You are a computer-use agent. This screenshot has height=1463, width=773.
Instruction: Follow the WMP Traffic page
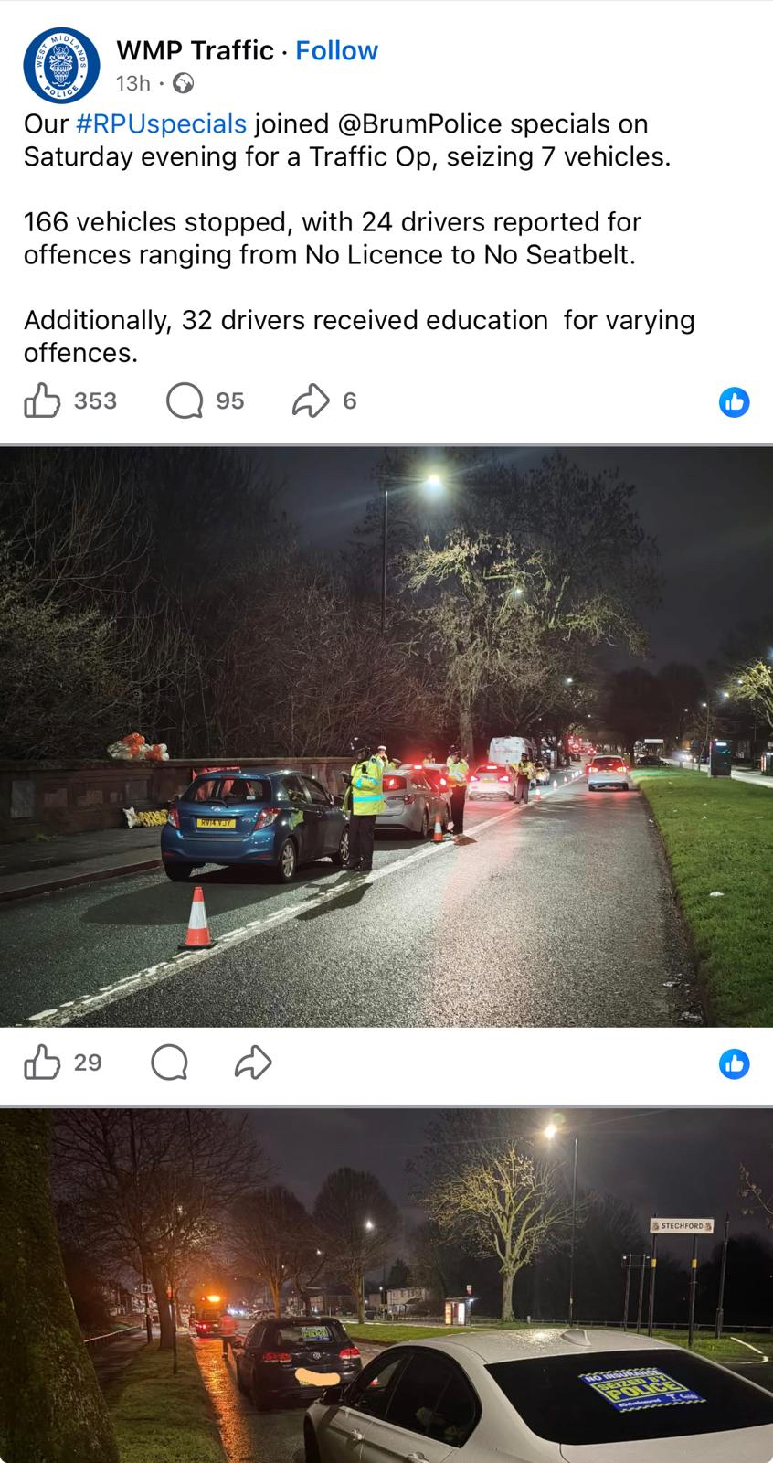pos(336,50)
